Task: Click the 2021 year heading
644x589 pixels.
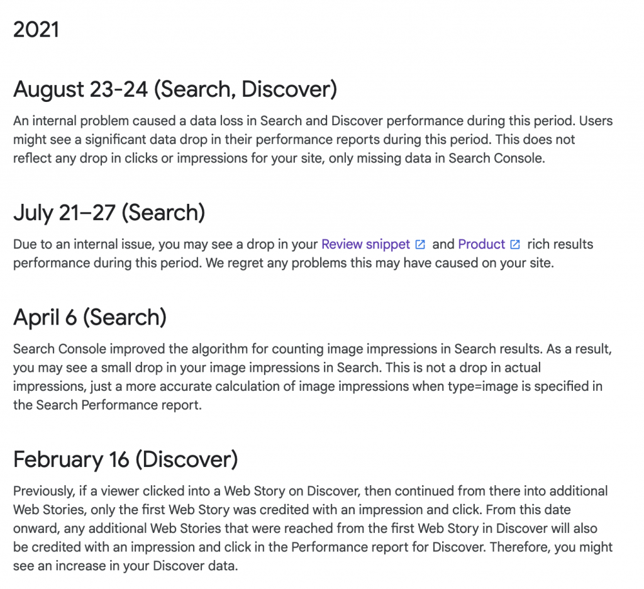Action: coord(36,30)
